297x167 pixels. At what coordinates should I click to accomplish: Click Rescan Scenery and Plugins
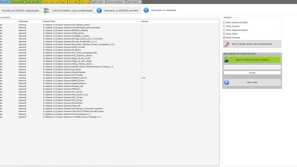click(x=54, y=2)
